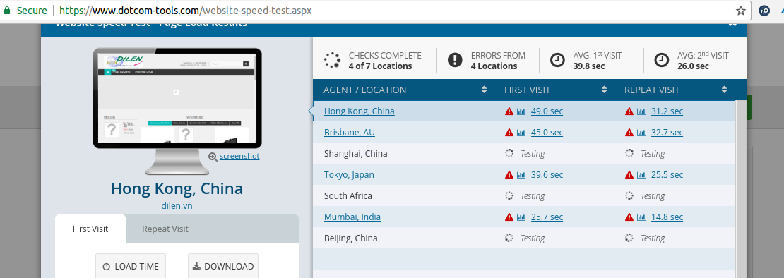This screenshot has width=784, height=278.
Task: Click the dilen.vn monitor screenshot thumbnail
Action: click(x=177, y=97)
